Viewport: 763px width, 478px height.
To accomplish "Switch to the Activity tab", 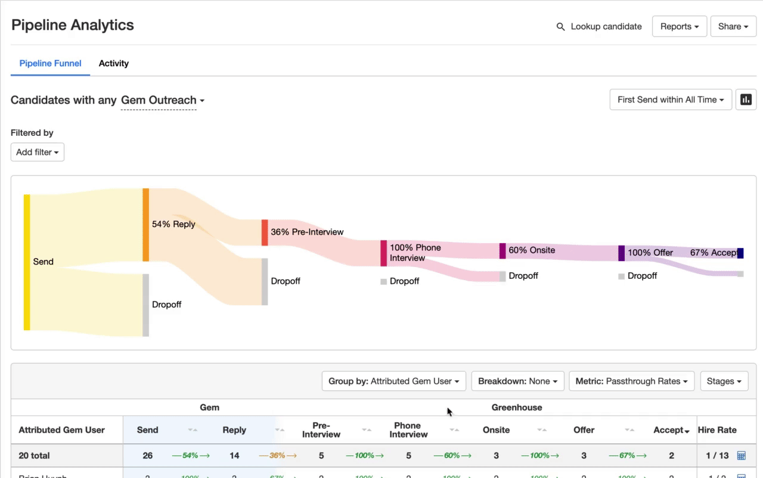I will click(113, 63).
